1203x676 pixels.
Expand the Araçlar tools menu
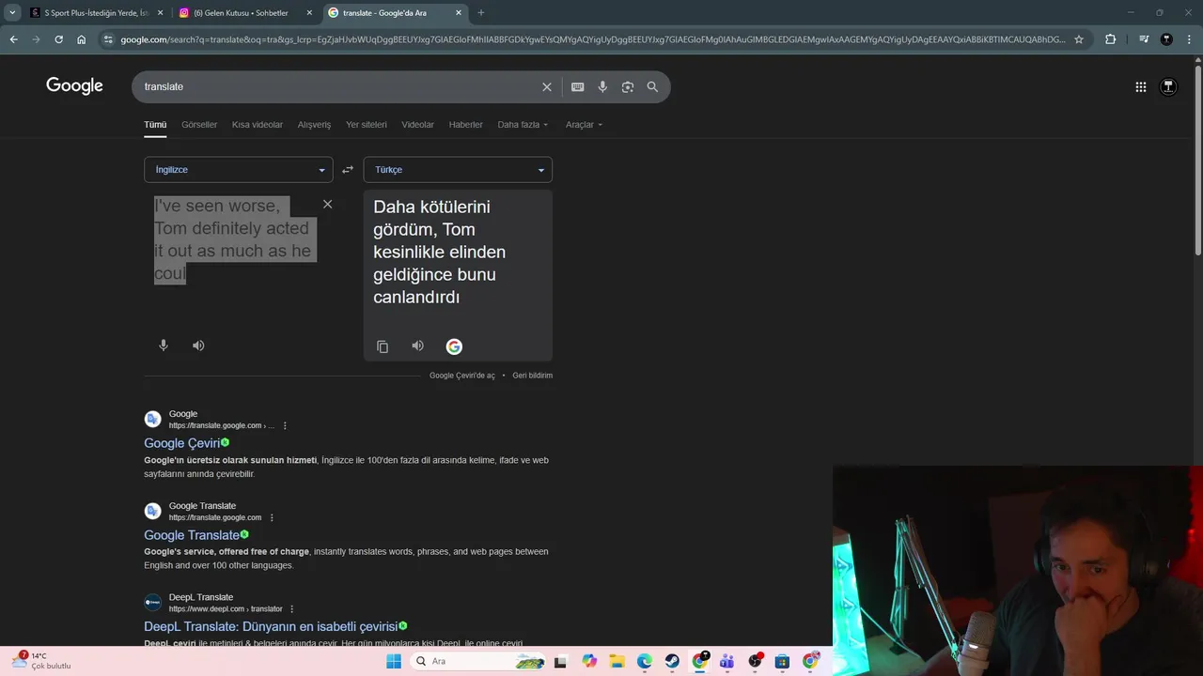pos(584,125)
